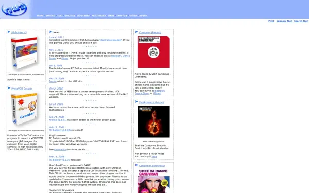The width and height of the screenshot is (309, 193).
Task: Click the 'here' link under Freakybeatza
Action: coord(154,157)
